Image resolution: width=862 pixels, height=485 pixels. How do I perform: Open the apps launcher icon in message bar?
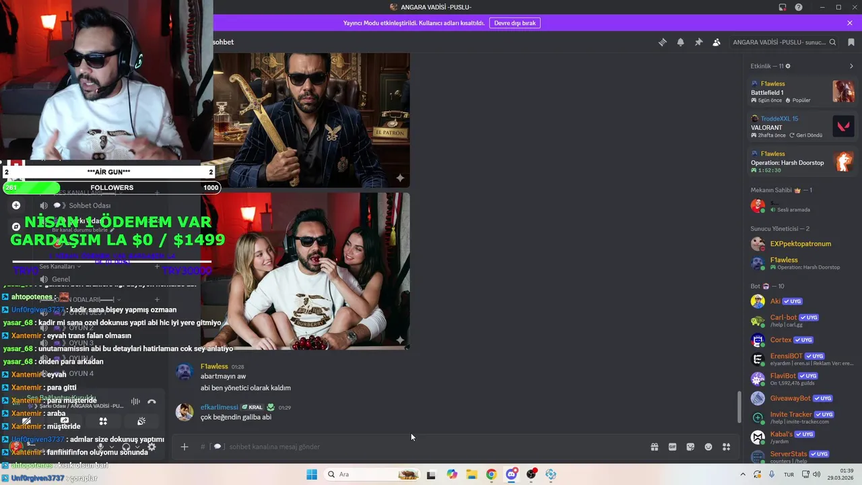tap(727, 447)
